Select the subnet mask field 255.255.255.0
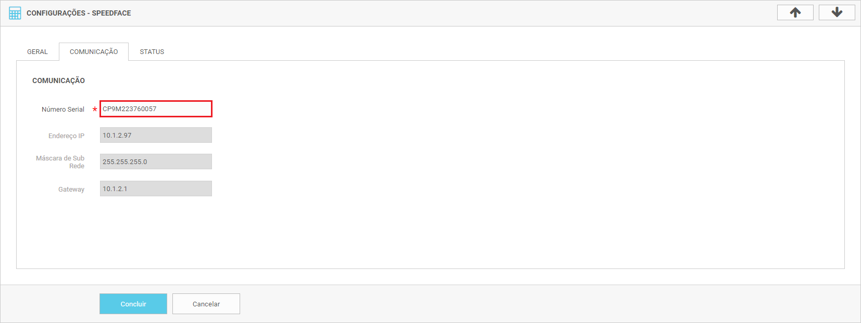 click(156, 161)
